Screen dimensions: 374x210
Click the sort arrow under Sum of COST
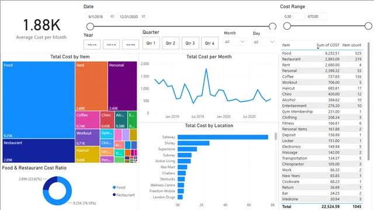pos(318,48)
